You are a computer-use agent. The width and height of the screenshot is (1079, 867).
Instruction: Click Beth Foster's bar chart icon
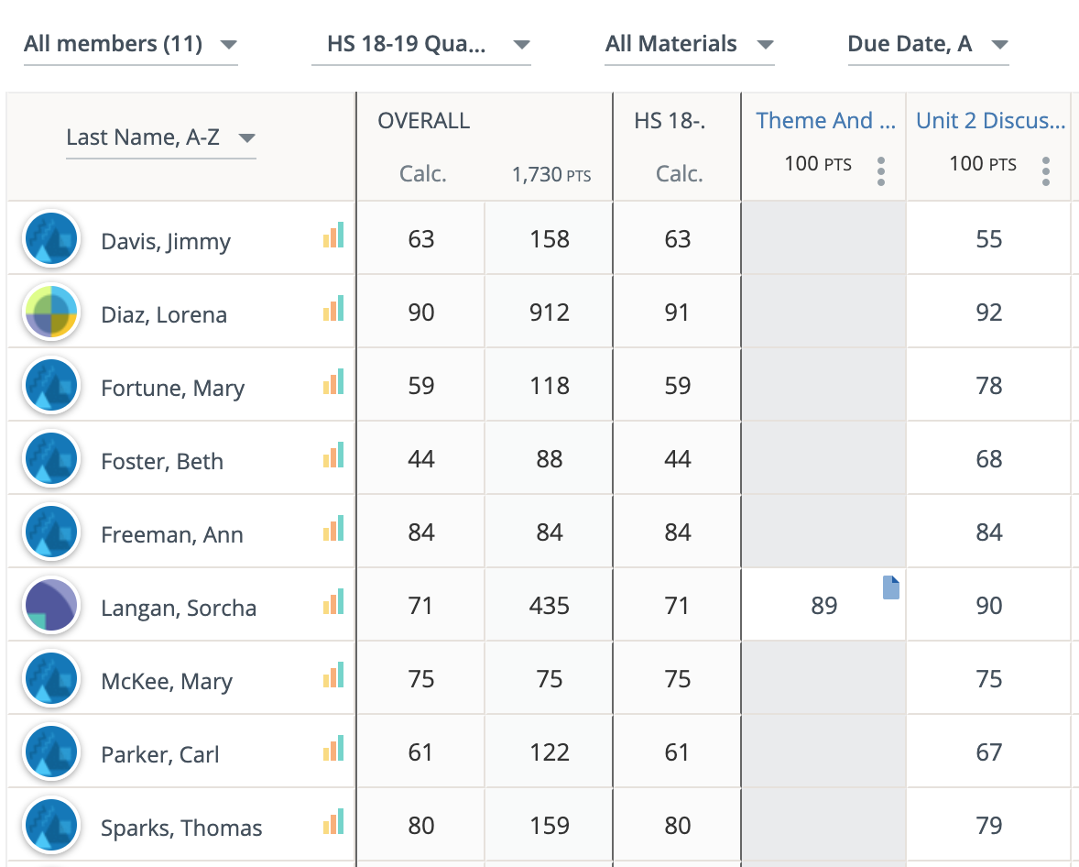(333, 455)
